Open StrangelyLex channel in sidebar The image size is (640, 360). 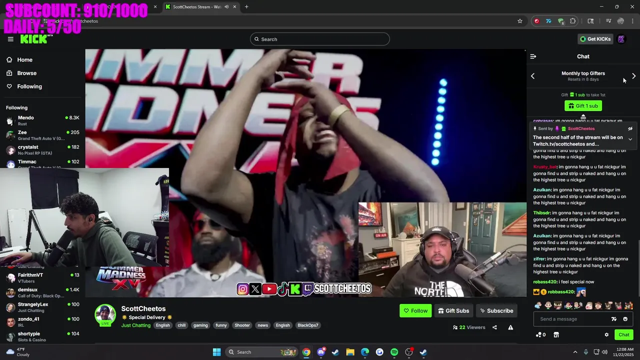tap(42, 307)
